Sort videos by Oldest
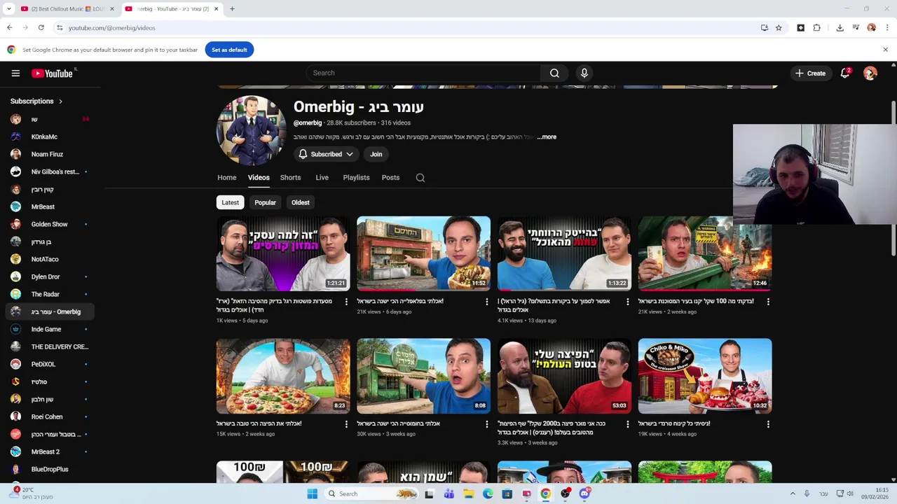The width and height of the screenshot is (897, 504). click(300, 202)
